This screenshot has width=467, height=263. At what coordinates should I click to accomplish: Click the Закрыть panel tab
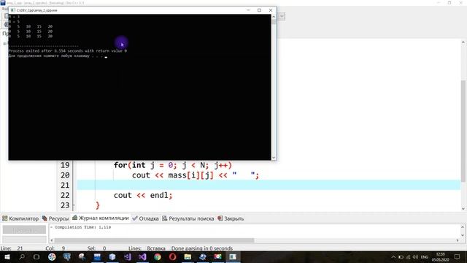(231, 218)
